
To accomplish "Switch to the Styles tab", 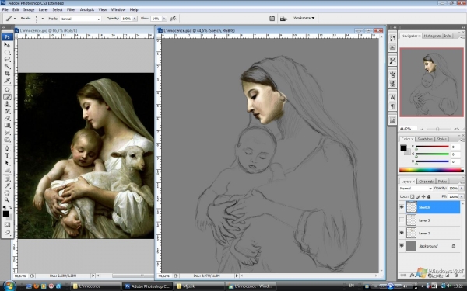I will tap(441, 139).
